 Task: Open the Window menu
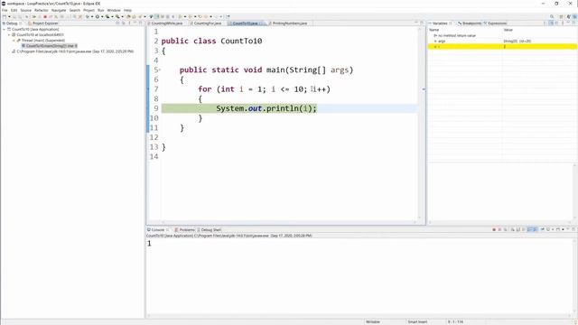pyautogui.click(x=114, y=10)
